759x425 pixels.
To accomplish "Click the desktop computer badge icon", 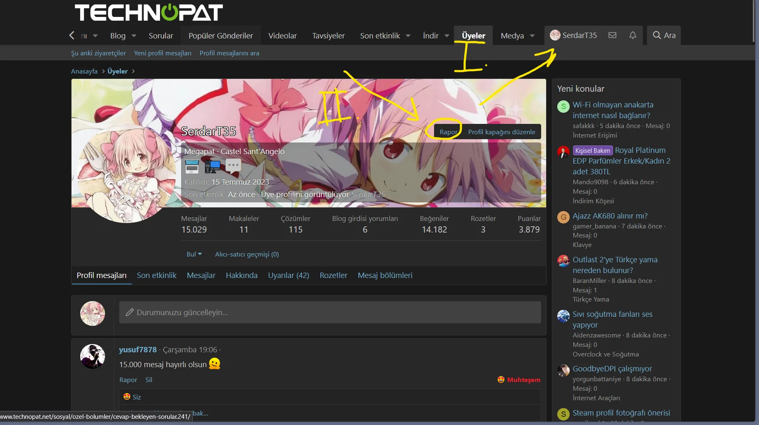I will (212, 166).
